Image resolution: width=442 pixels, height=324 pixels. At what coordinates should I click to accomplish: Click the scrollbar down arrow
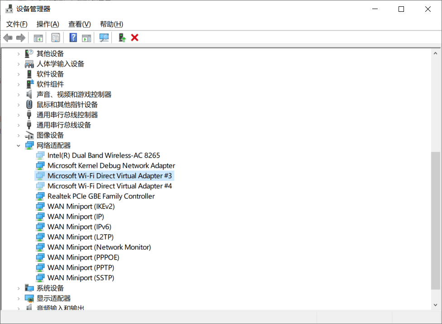[x=436, y=305]
